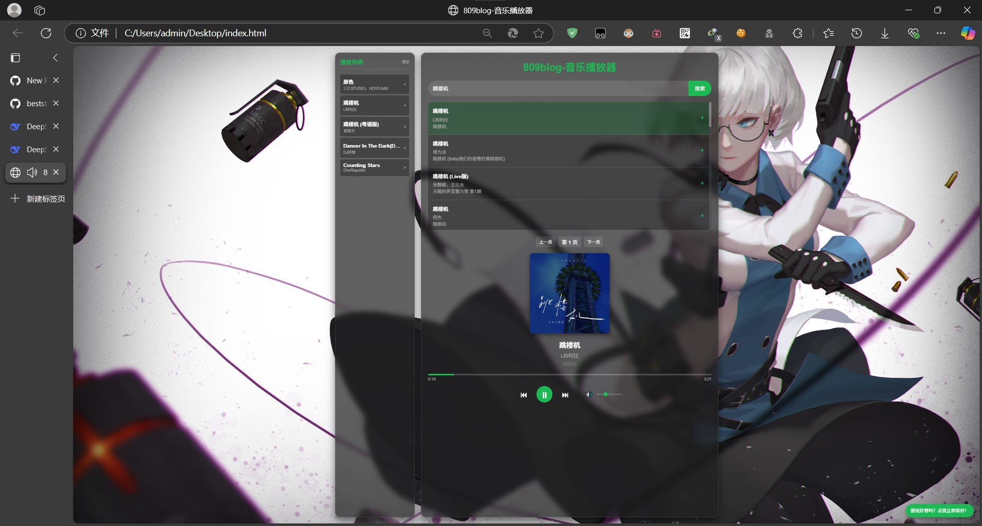982x526 pixels.
Task: Click the Edge icon in address bar
Action: click(x=513, y=33)
